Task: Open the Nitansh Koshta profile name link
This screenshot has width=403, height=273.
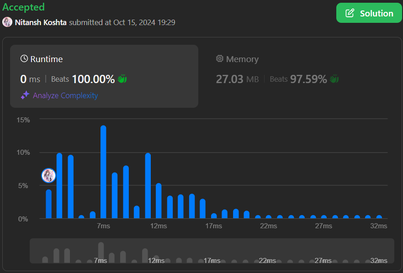Action: pos(41,22)
